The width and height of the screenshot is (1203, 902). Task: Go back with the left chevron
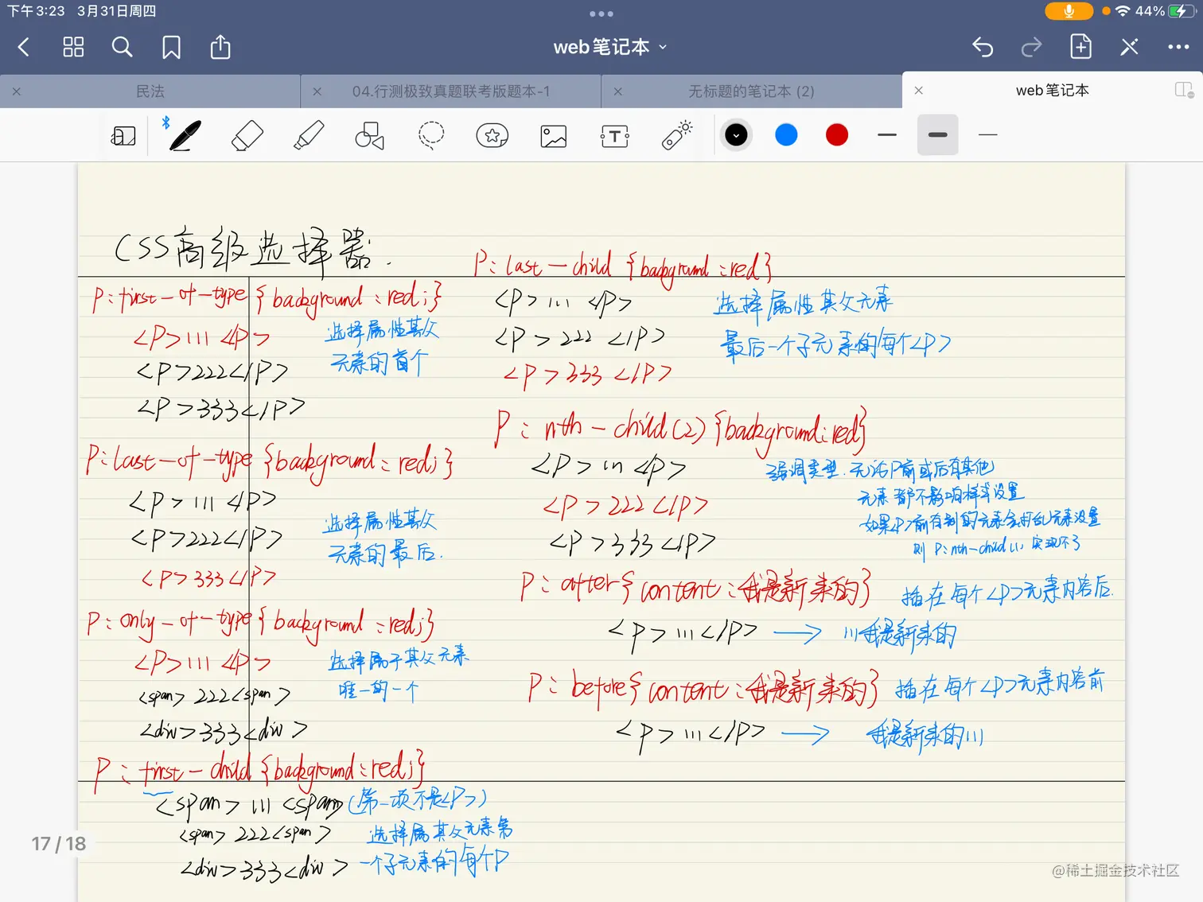click(24, 48)
